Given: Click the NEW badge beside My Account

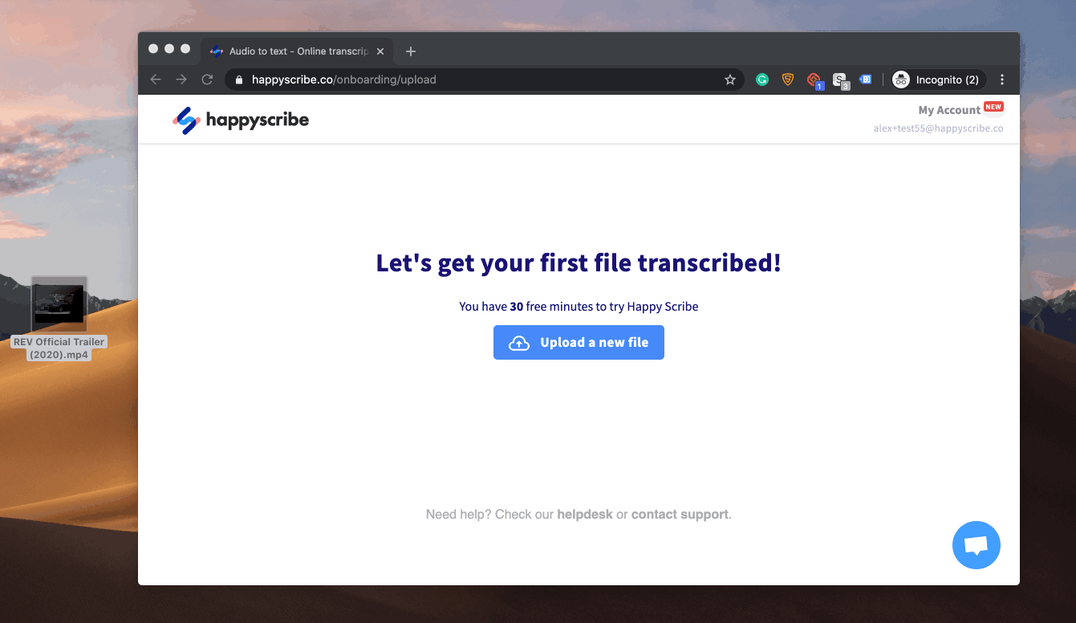Looking at the screenshot, I should [993, 107].
